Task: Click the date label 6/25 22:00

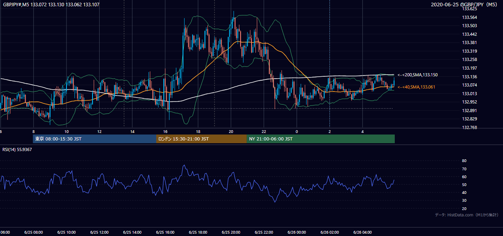Action: click(x=264, y=232)
